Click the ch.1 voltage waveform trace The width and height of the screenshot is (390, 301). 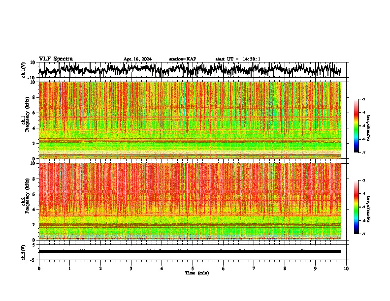(x=190, y=70)
